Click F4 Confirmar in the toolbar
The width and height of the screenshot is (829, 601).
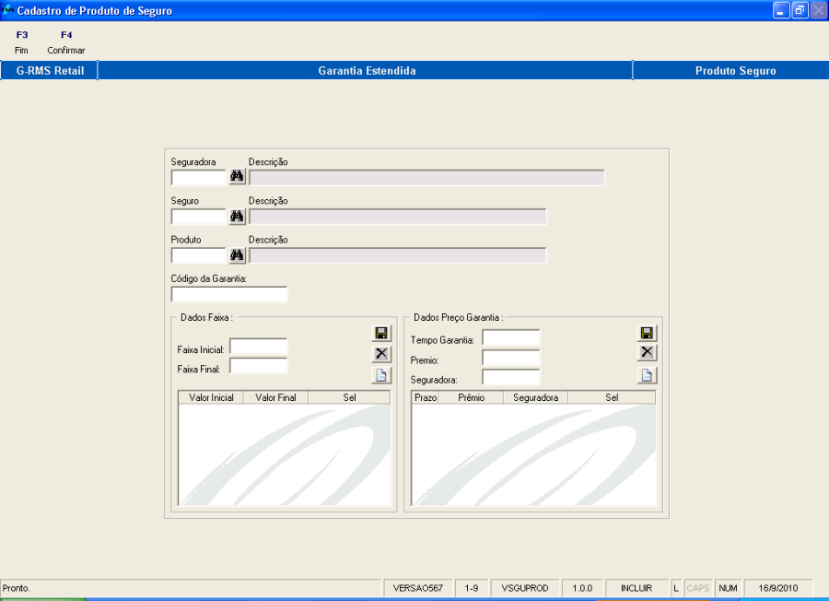click(x=66, y=42)
